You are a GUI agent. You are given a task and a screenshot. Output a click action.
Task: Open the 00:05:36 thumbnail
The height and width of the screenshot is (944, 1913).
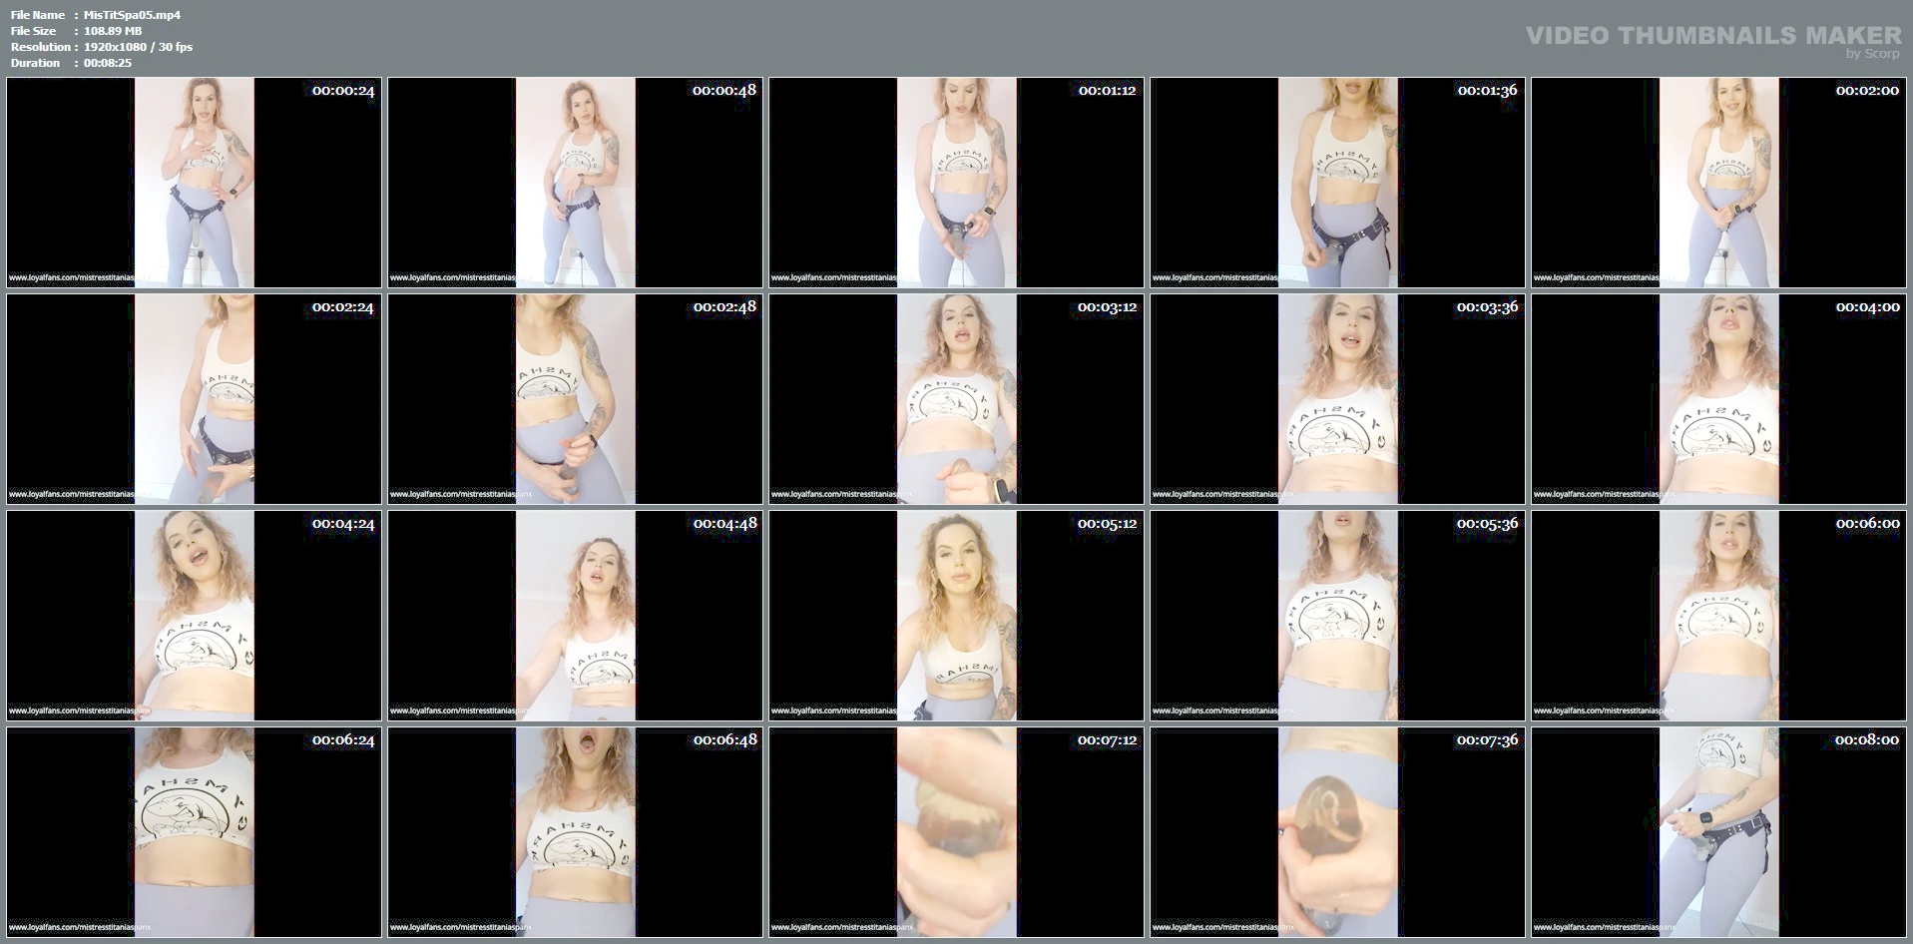(1338, 616)
